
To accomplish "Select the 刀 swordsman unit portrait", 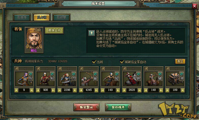I will [x=67, y=79].
